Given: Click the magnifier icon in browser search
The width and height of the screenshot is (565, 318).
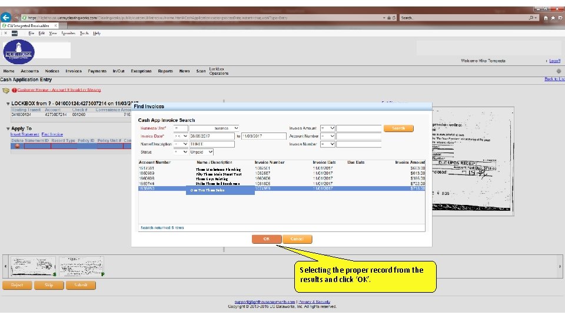Looking at the screenshot, I should 531,18.
